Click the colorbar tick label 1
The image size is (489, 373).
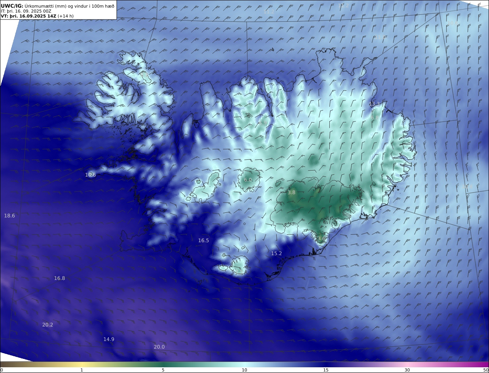[x=82, y=370]
